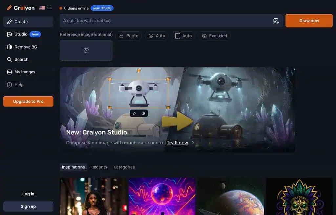The image size is (336, 215).
Task: Click the New badge beside Studio
Action: click(35, 34)
